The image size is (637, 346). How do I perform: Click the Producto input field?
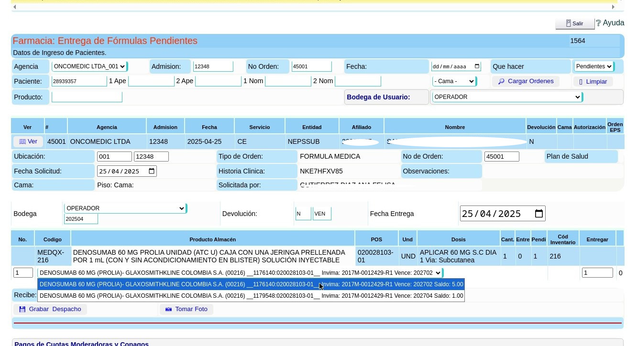tap(87, 97)
